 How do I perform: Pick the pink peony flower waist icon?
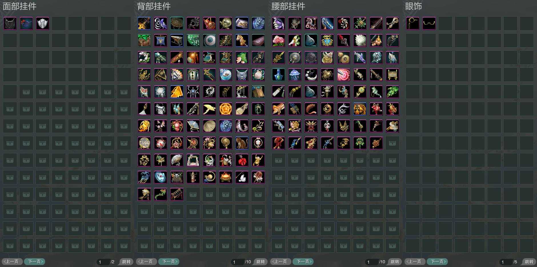(x=278, y=40)
